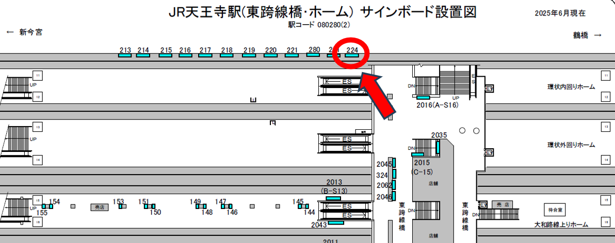Select platform number 11 box at left
Viewport: 615px width, 243px height.
tap(37, 76)
